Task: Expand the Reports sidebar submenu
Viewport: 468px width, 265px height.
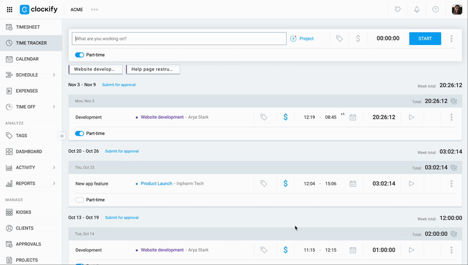Action: click(x=54, y=184)
